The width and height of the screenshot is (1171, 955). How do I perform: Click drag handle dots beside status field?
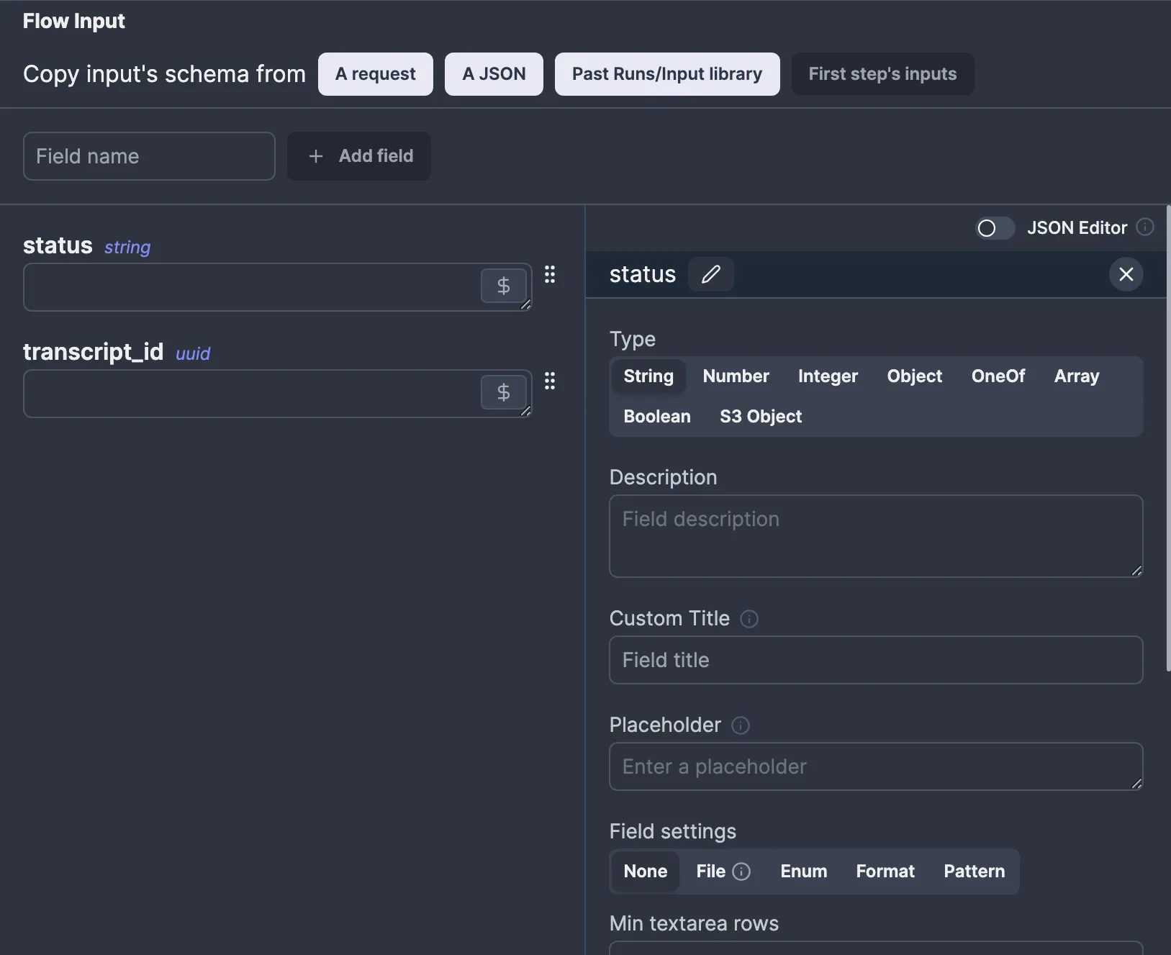tap(550, 274)
